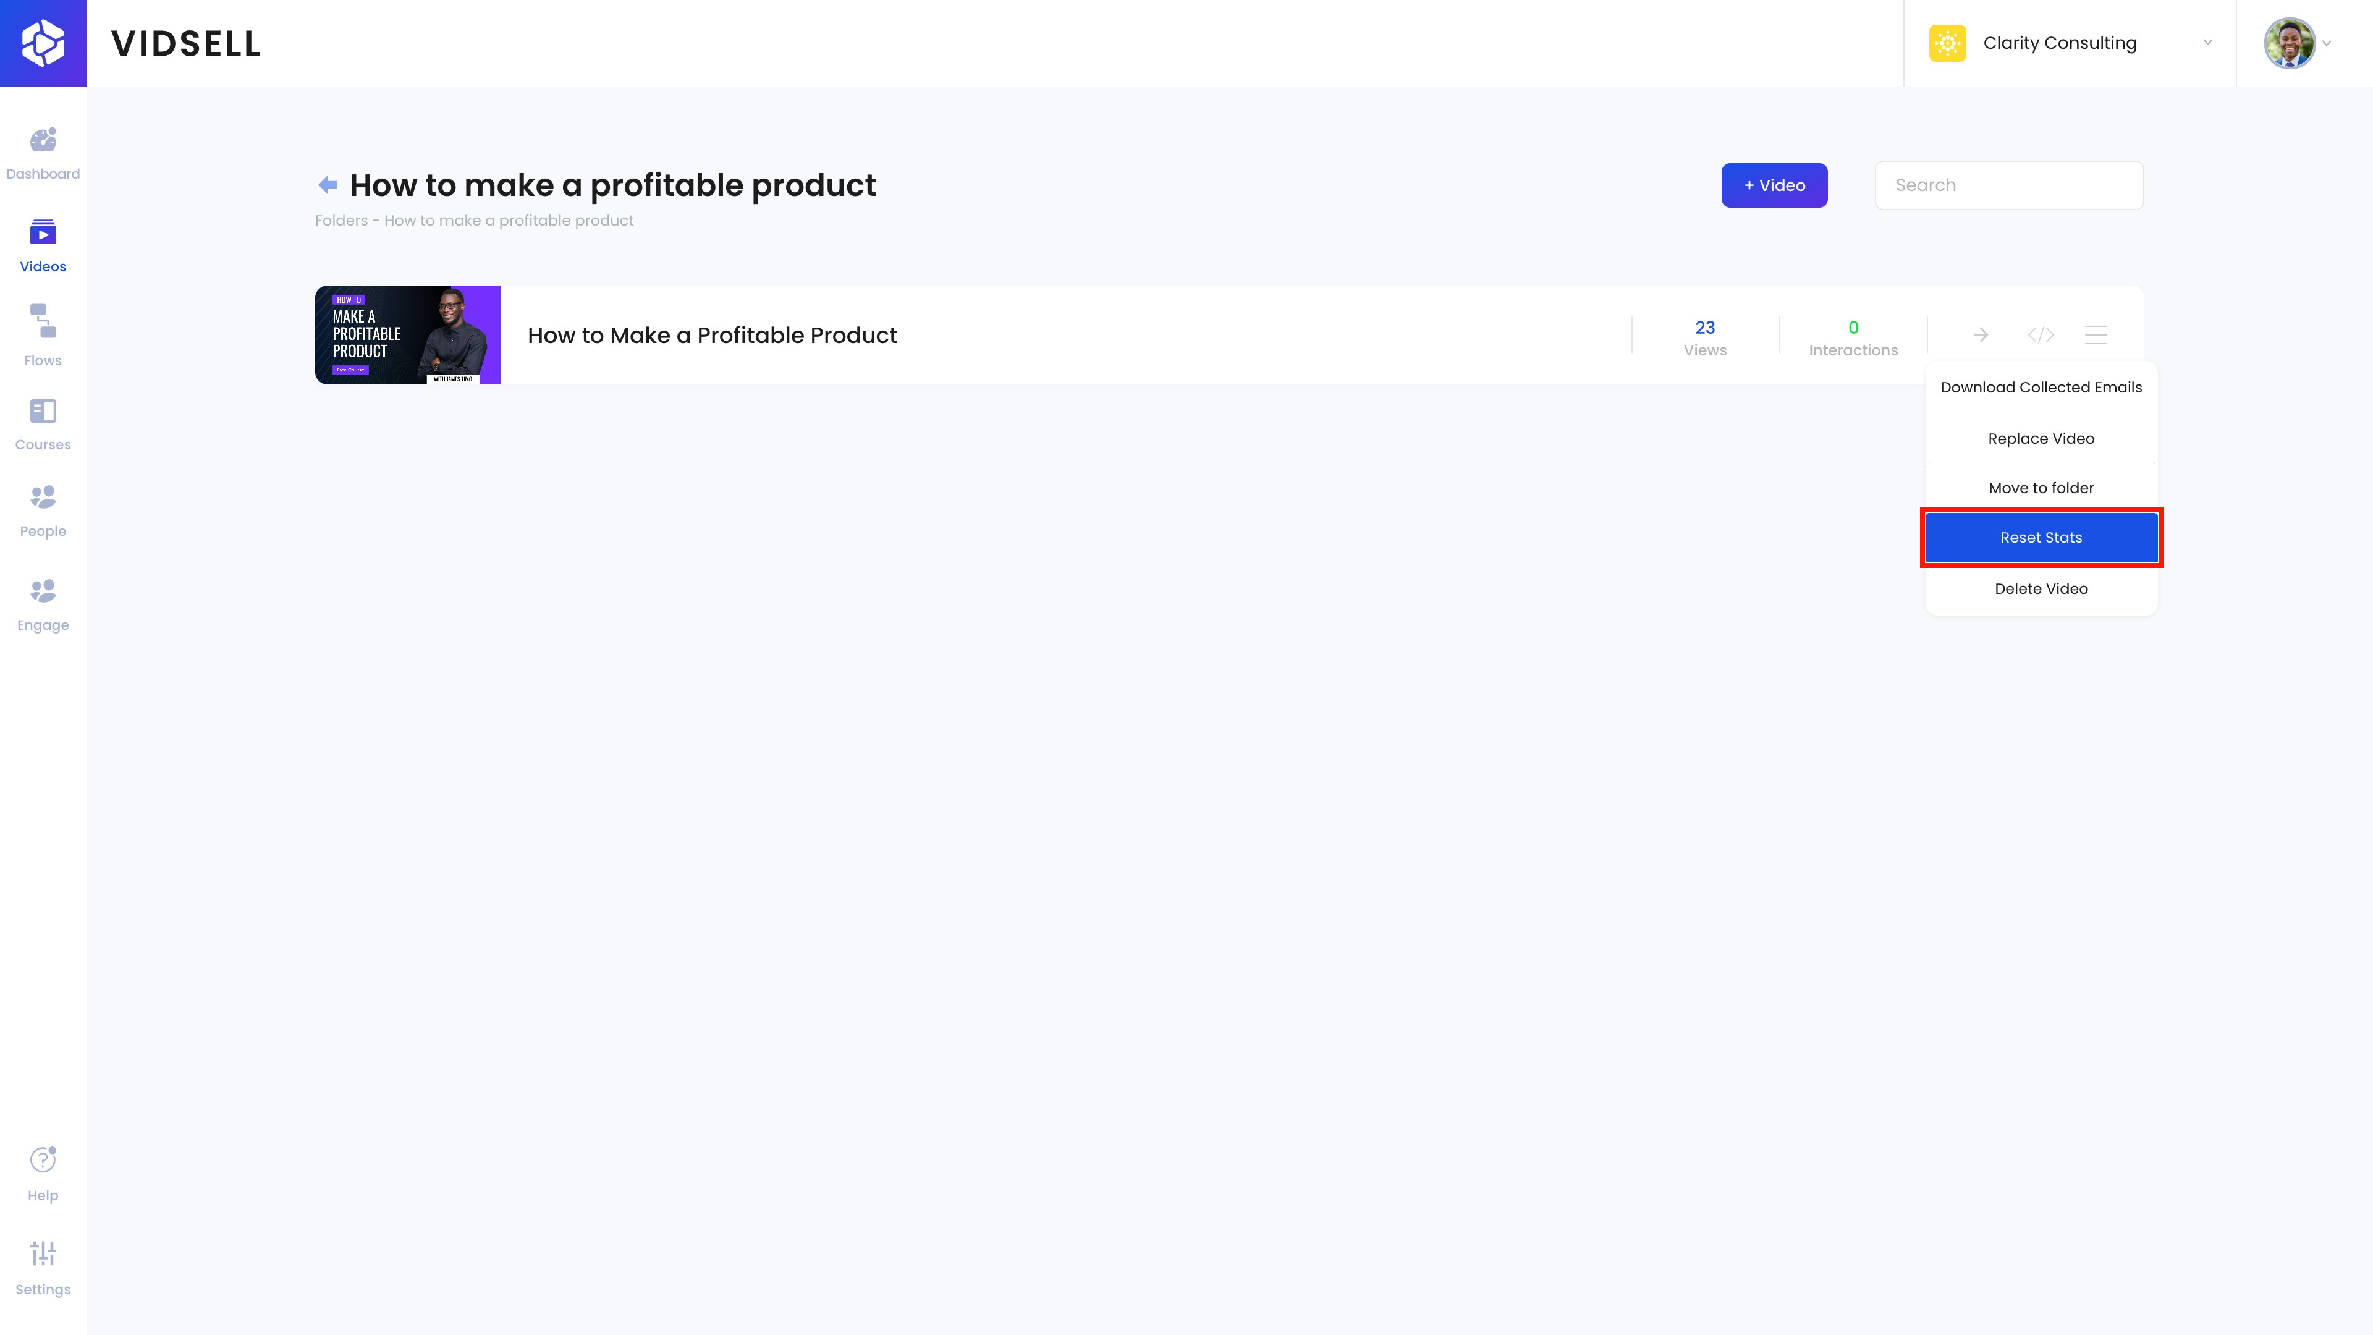The image size is (2373, 1335).
Task: Choose Delete Video in the menu
Action: tap(2041, 589)
